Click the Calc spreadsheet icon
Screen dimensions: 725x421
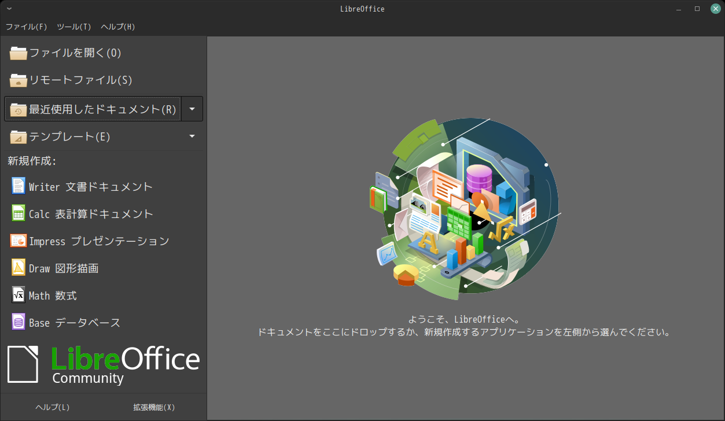pos(19,213)
